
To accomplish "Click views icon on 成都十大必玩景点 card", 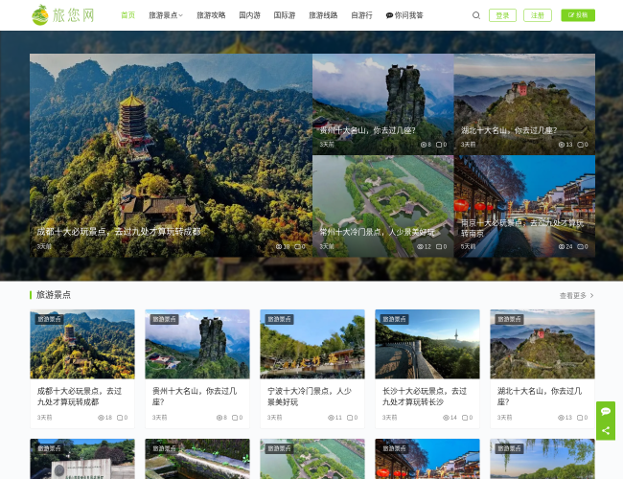I will click(x=101, y=418).
